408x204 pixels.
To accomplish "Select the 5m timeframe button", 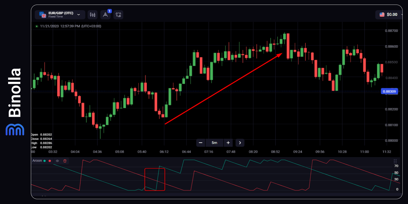I will click(214, 143).
